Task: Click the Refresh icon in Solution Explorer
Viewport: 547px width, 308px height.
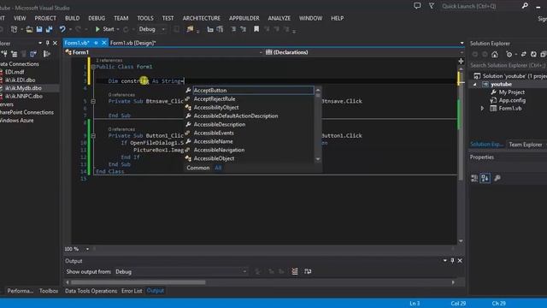Action: (x=533, y=55)
